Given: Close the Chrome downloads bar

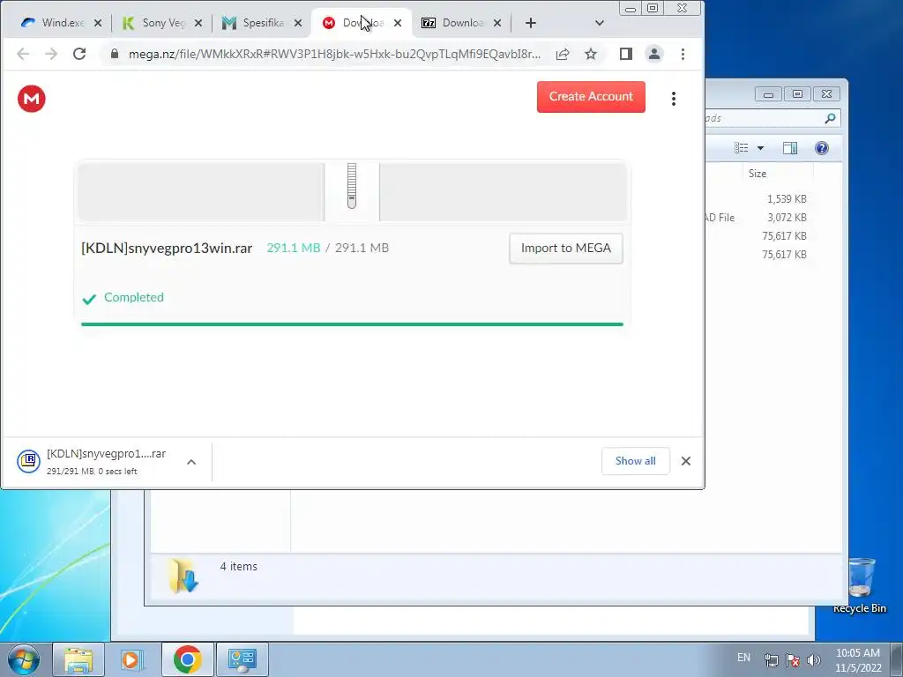Looking at the screenshot, I should 685,460.
